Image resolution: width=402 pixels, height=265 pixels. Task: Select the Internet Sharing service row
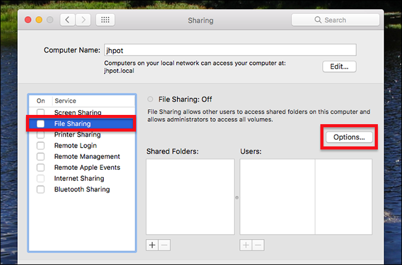(x=82, y=179)
